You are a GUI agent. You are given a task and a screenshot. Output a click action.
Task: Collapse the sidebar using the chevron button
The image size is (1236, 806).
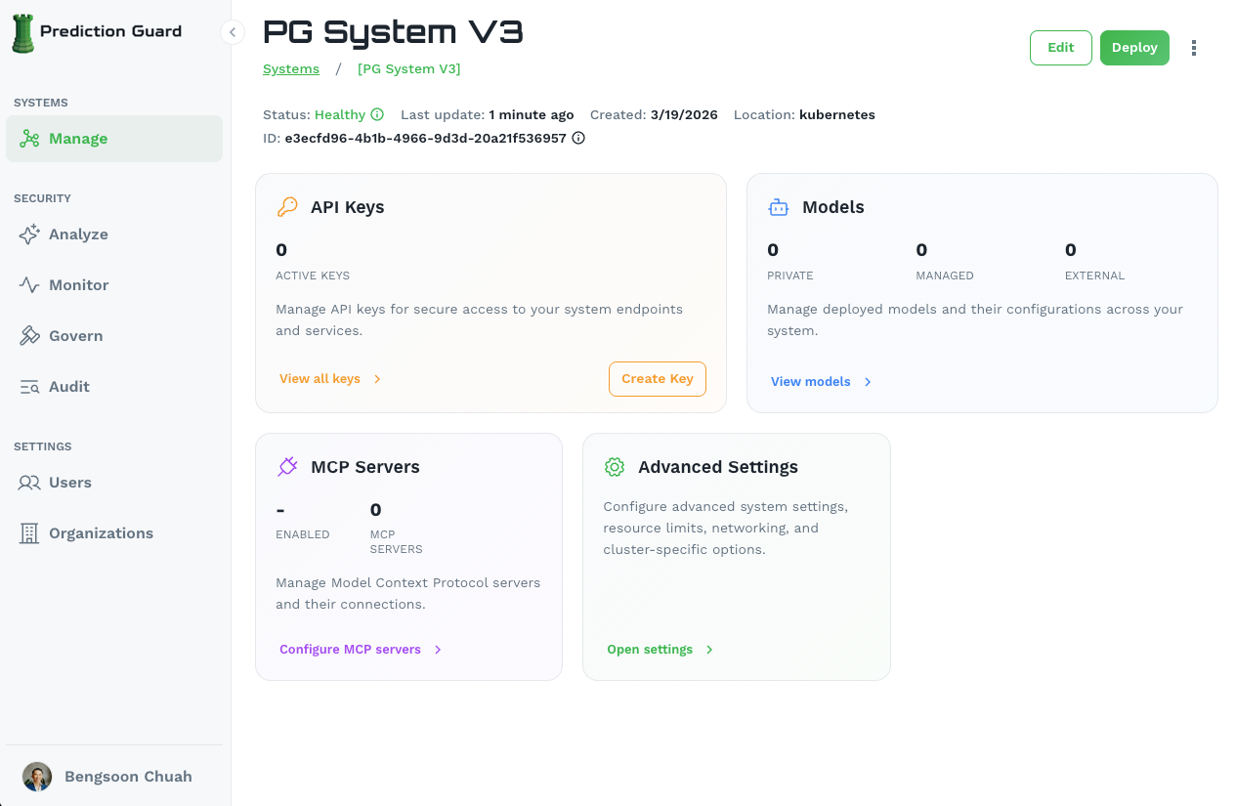(x=232, y=31)
